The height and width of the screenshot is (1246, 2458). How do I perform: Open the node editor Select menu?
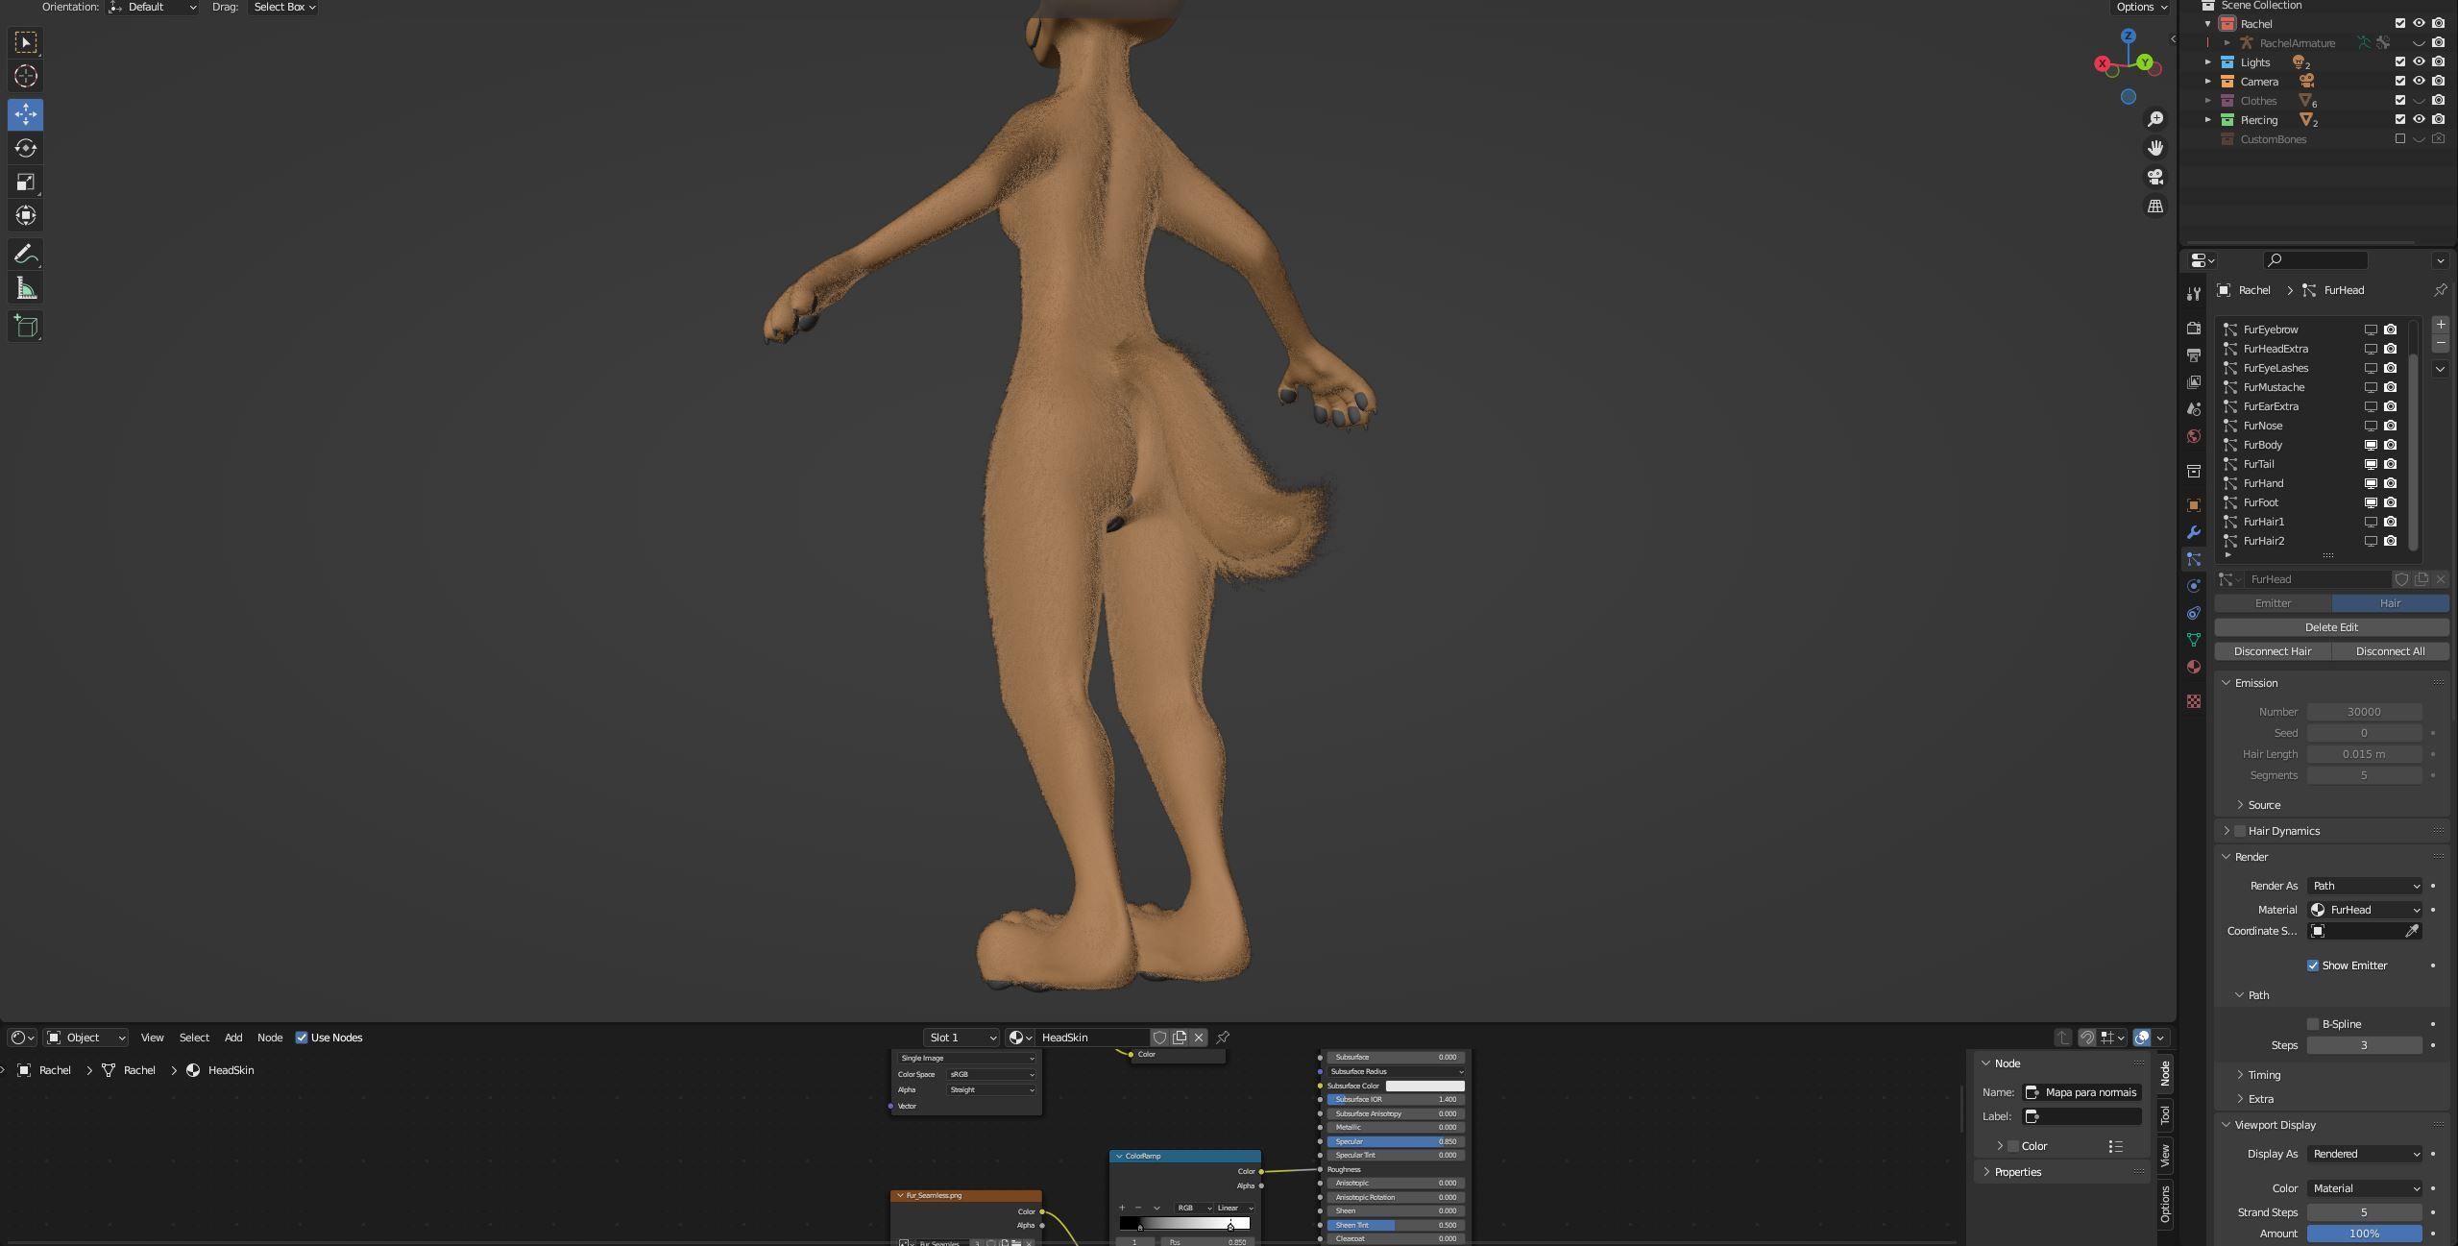(x=194, y=1038)
